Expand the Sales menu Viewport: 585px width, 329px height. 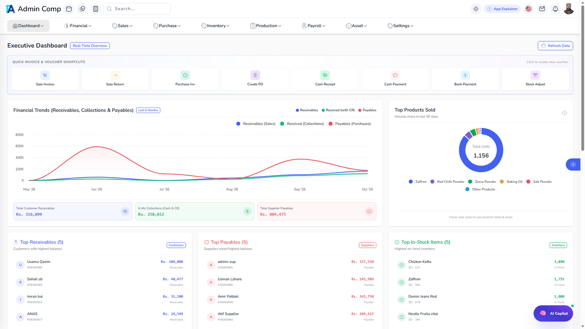122,26
